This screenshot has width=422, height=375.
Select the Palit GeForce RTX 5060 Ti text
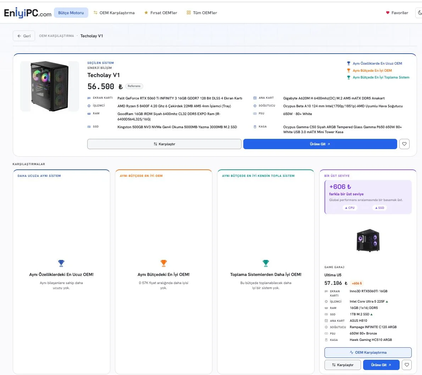(180, 98)
